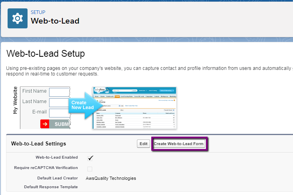Click the red arrow submit icon in illustration
Image resolution: width=293 pixels, height=195 pixels.
[45, 124]
